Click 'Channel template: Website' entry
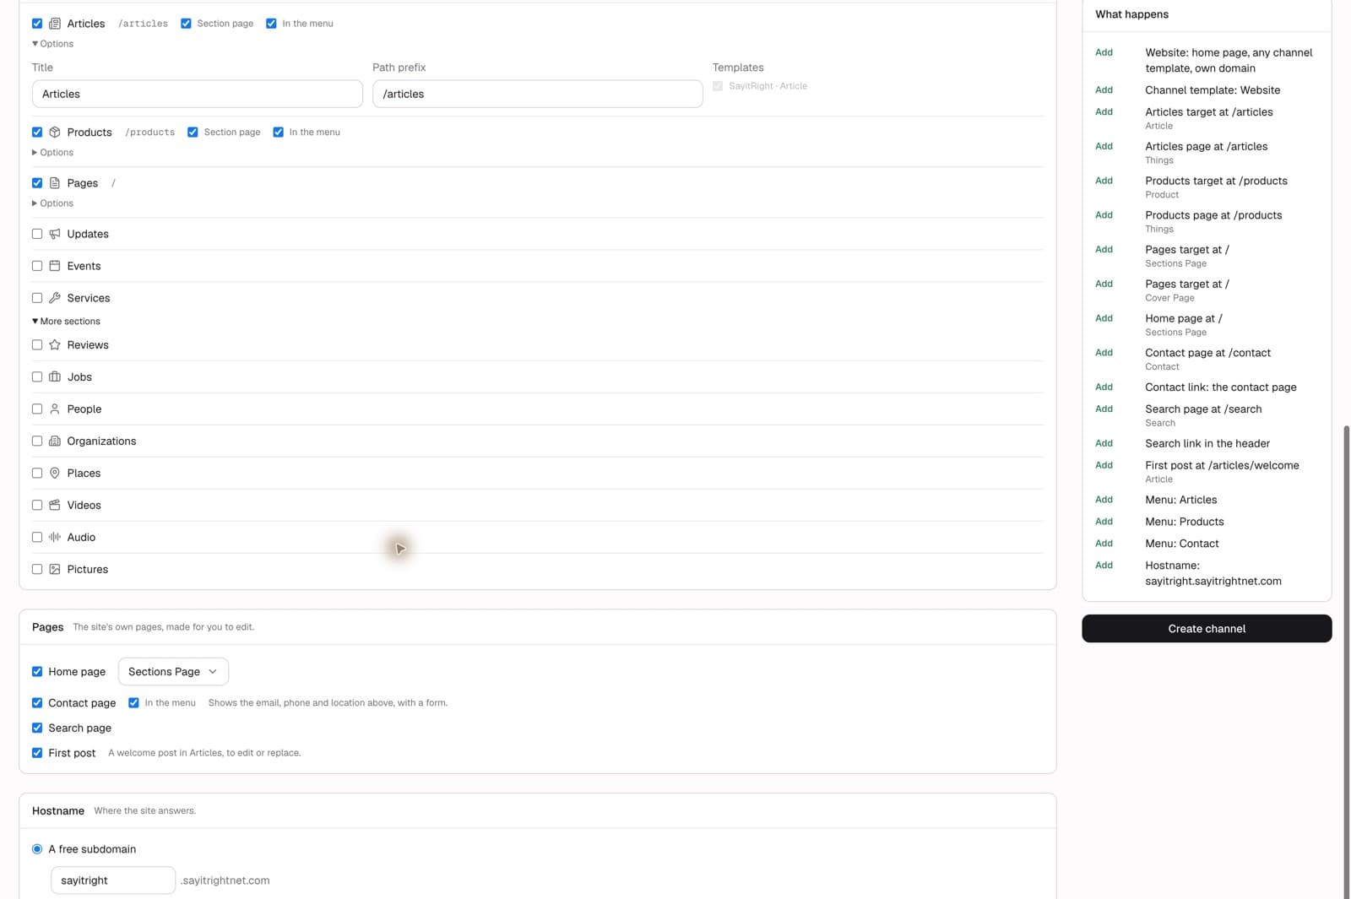 (x=1213, y=90)
